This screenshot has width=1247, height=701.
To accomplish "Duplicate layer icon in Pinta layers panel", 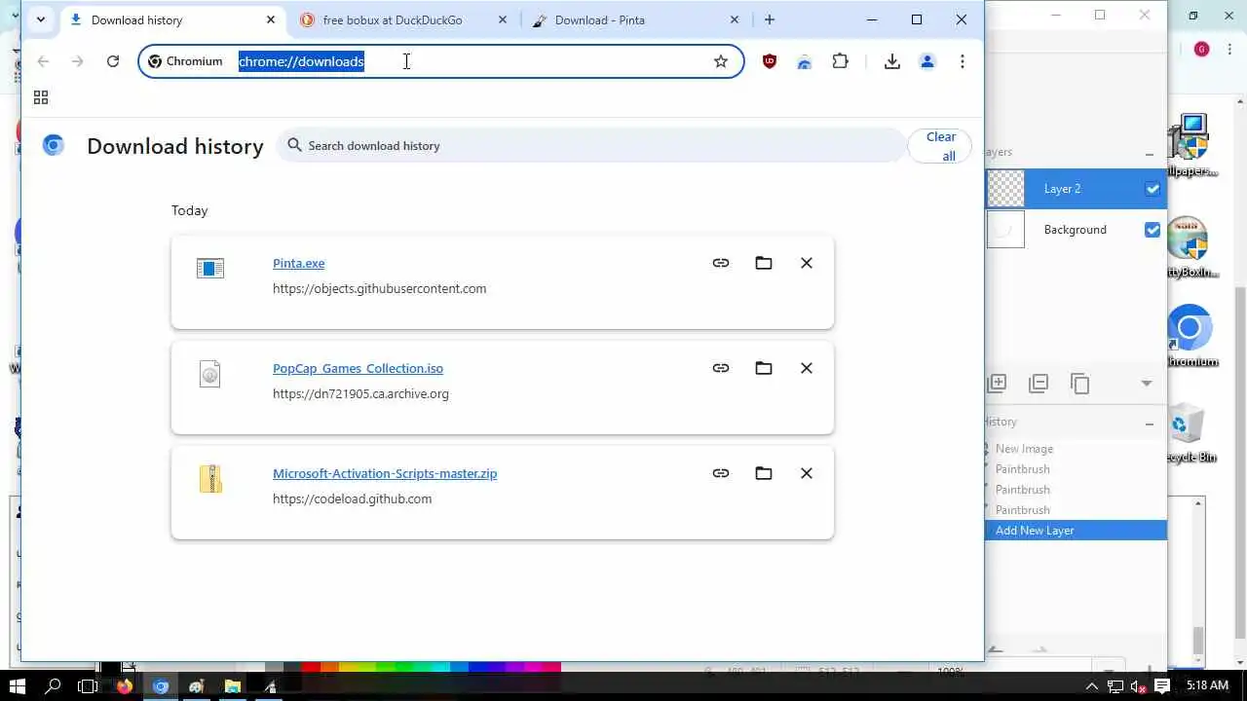I will pos(1079,384).
